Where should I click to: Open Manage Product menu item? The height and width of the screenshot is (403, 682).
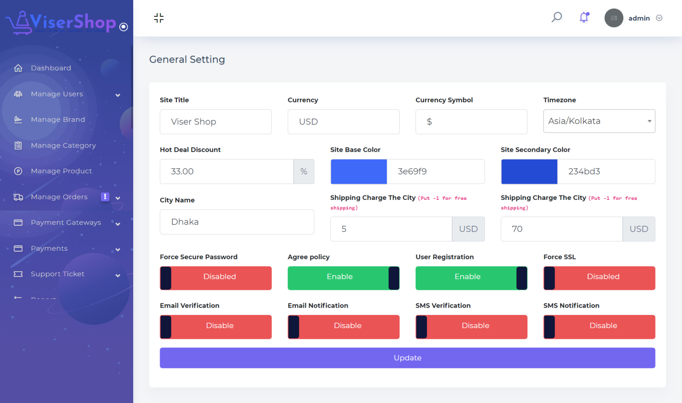(61, 171)
